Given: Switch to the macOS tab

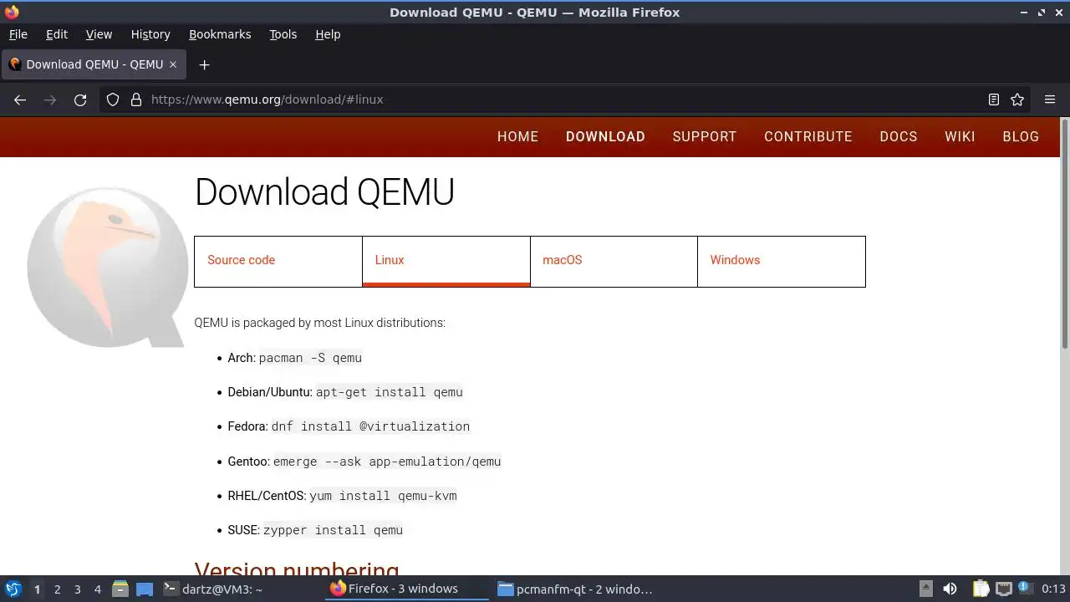Looking at the screenshot, I should [x=614, y=262].
